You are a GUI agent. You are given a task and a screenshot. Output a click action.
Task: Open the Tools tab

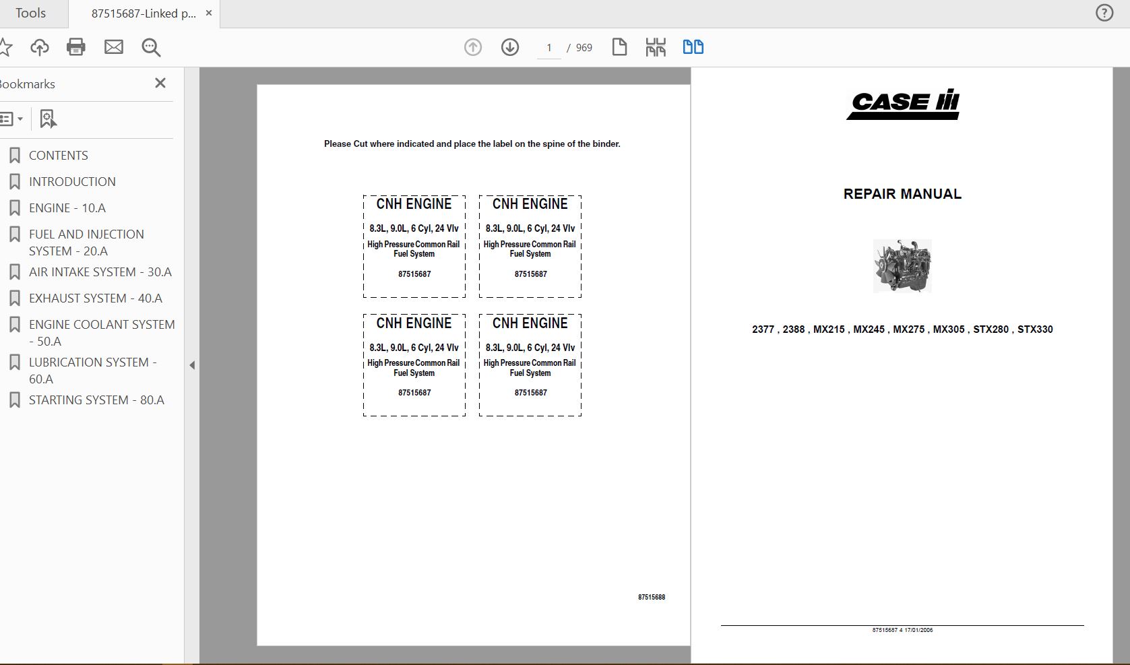31,13
